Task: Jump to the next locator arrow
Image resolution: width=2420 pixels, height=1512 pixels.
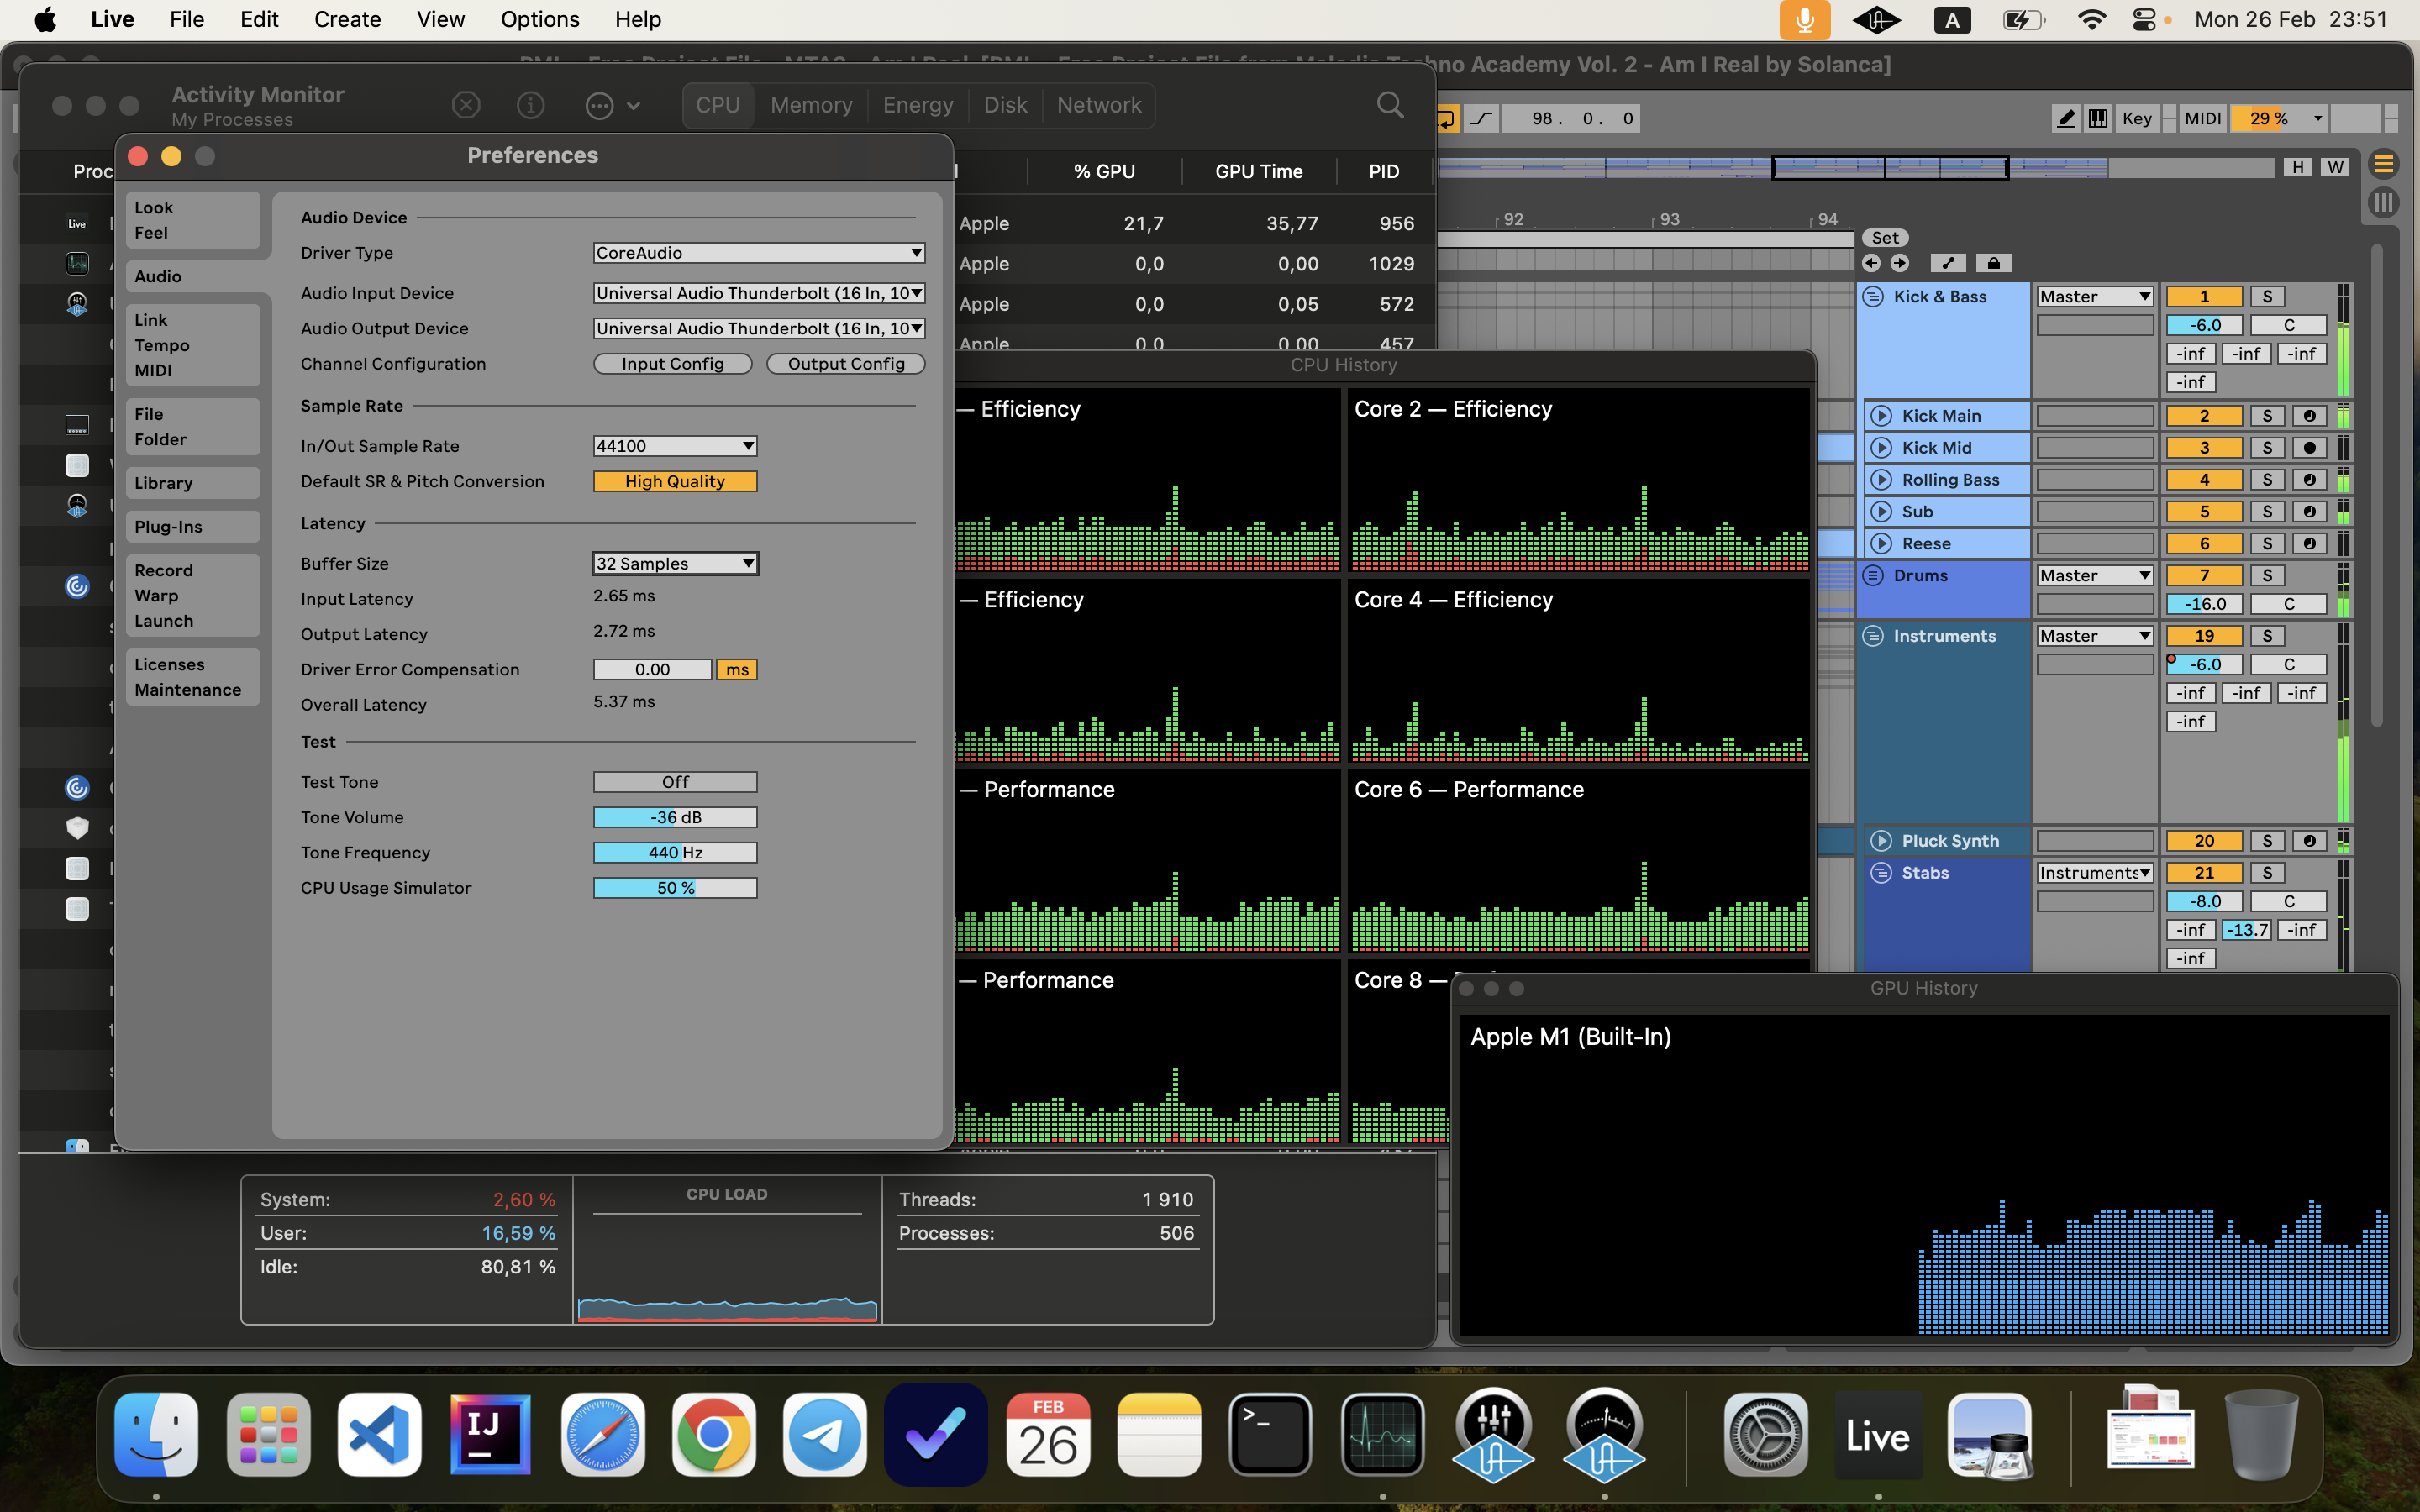Action: tap(1899, 263)
